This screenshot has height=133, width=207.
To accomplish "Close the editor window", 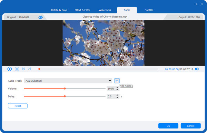I will 202,4.
